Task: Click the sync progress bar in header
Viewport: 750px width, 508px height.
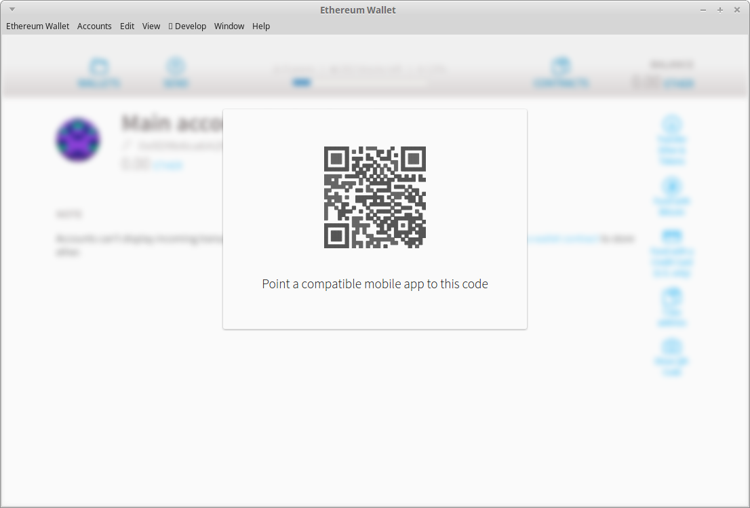Action: tap(359, 83)
